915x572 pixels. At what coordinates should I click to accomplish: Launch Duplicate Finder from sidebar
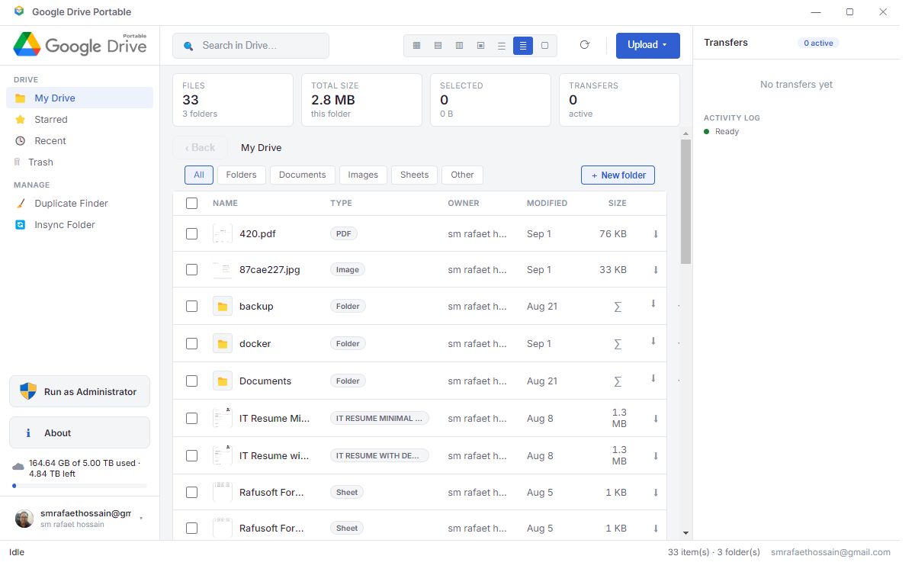click(79, 204)
